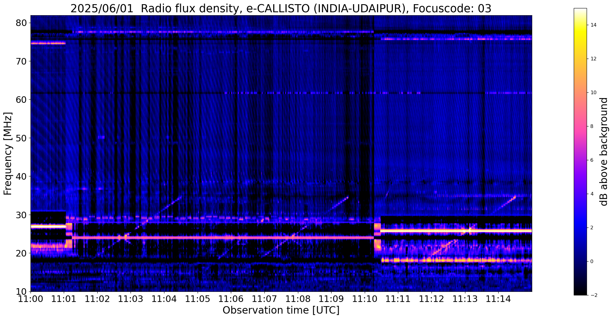Click the 11:14 time tick label
Image resolution: width=613 pixels, height=319 pixels.
498,299
